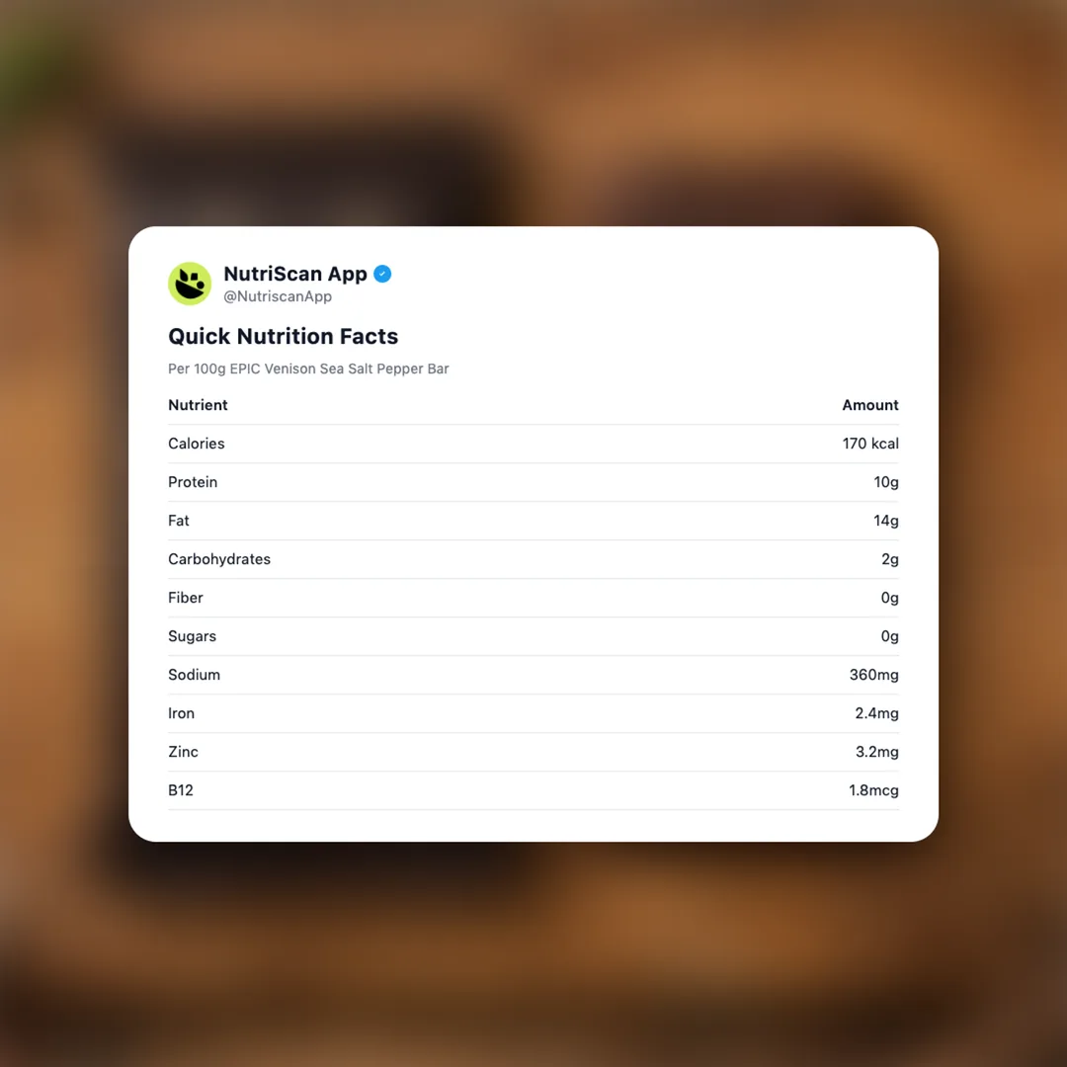The height and width of the screenshot is (1067, 1067).
Task: Select the B12 row label
Action: pos(180,790)
